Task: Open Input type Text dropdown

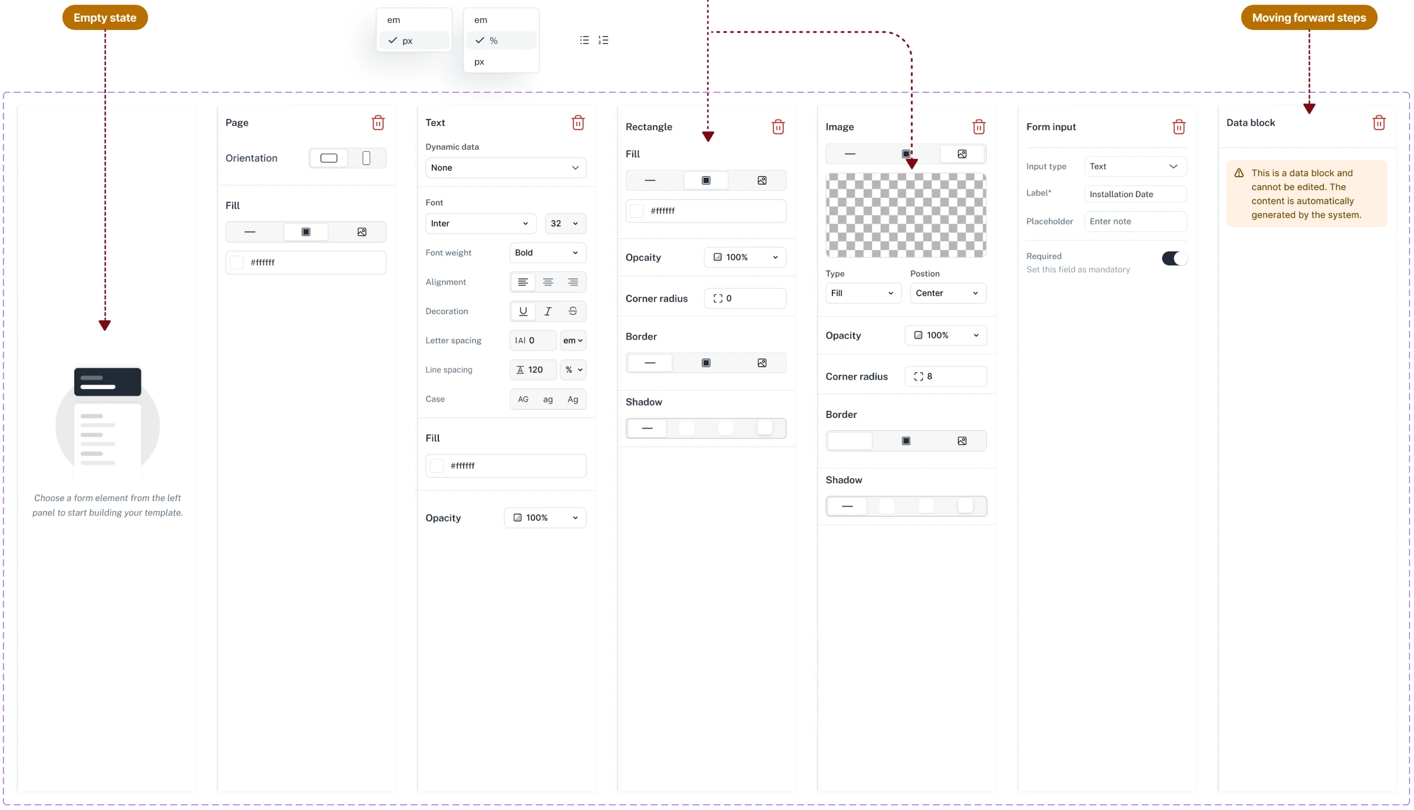Action: 1135,167
